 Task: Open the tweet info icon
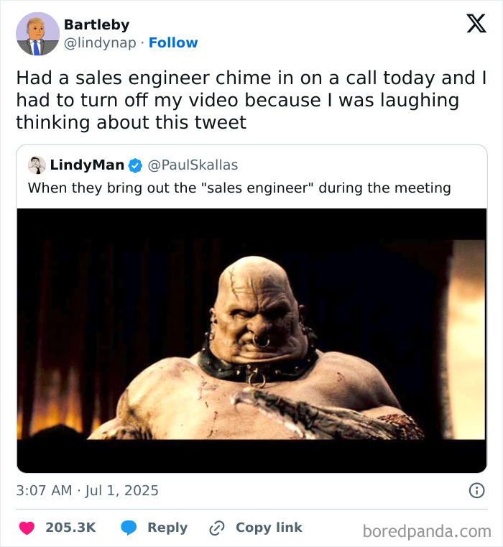(x=476, y=491)
